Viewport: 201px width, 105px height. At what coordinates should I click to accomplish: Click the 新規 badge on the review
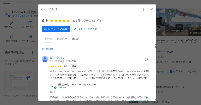click(x=74, y=66)
